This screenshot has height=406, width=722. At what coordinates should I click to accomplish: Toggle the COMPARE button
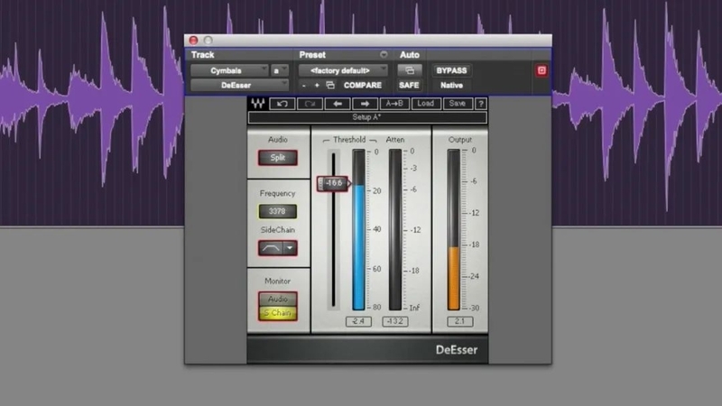point(363,85)
